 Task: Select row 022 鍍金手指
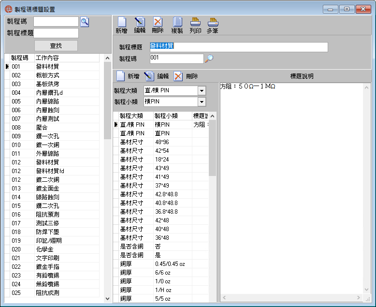pyautogui.click(x=52, y=267)
